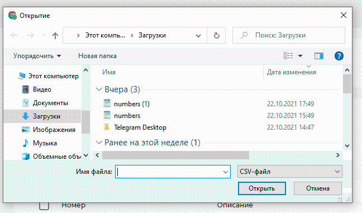This screenshot has width=362, height=213.
Task: Select the Telegram Desktop folder
Action: click(140, 127)
